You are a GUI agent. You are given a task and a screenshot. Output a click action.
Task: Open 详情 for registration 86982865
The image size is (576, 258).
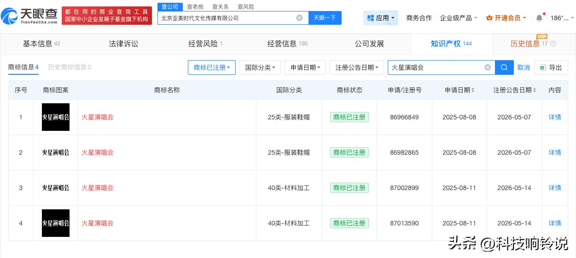[555, 152]
